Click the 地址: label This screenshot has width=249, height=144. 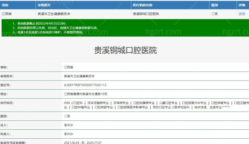click(x=4, y=94)
